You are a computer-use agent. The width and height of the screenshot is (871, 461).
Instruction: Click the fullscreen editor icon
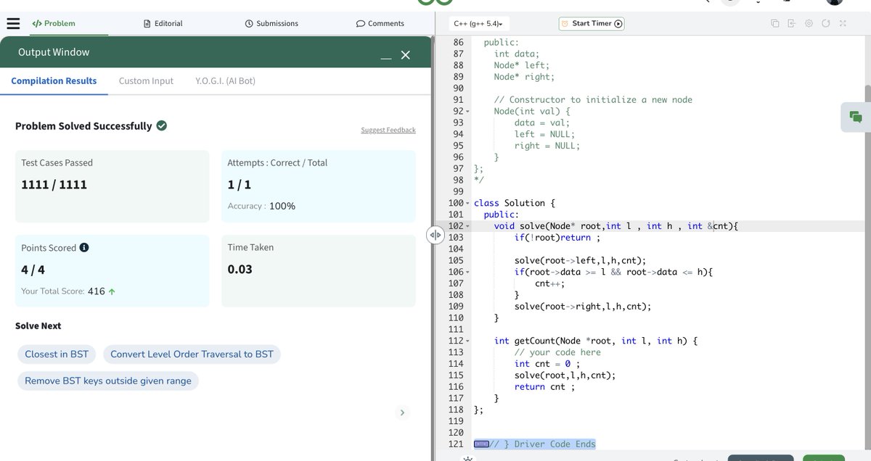point(843,23)
